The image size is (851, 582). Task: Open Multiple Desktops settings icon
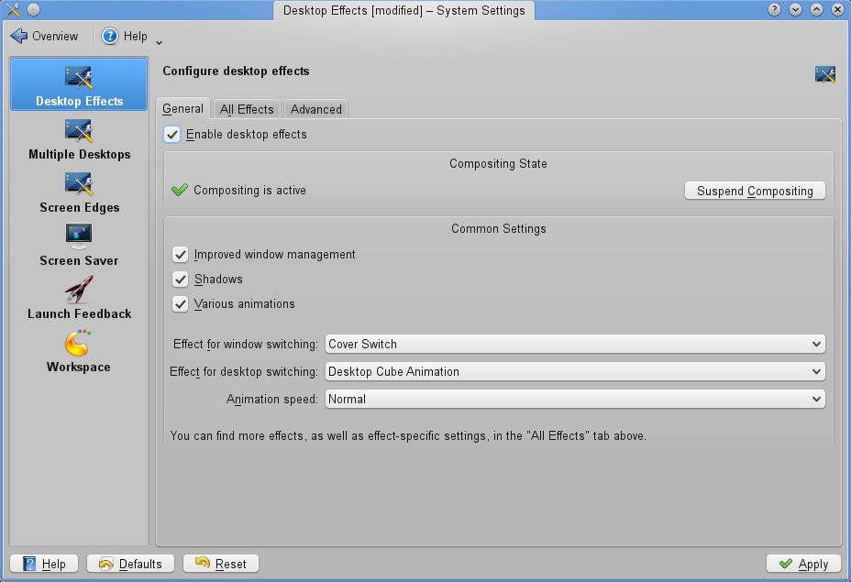click(x=79, y=131)
